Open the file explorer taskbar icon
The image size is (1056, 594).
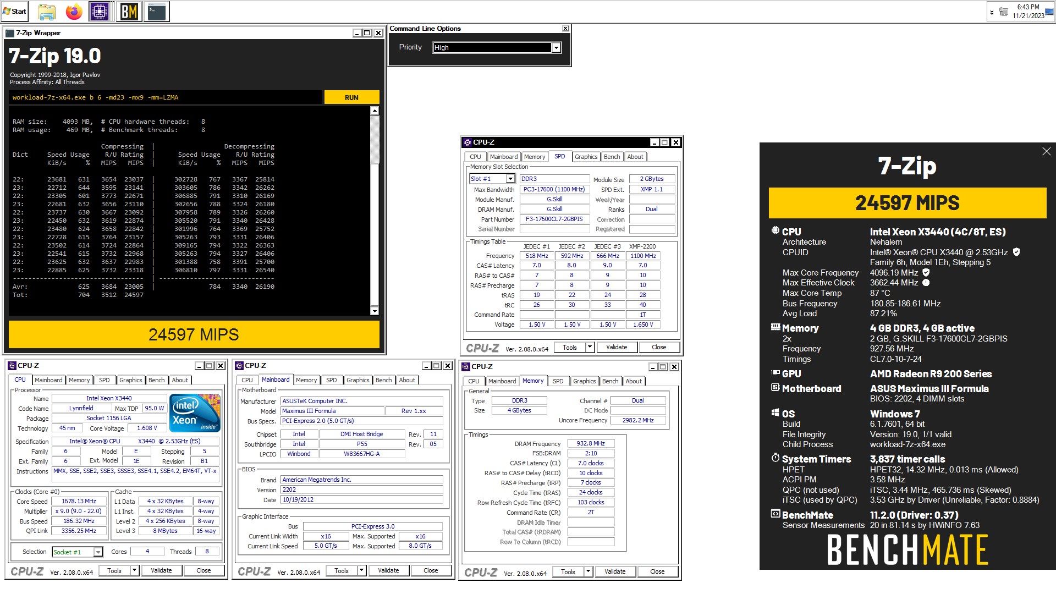[x=47, y=12]
